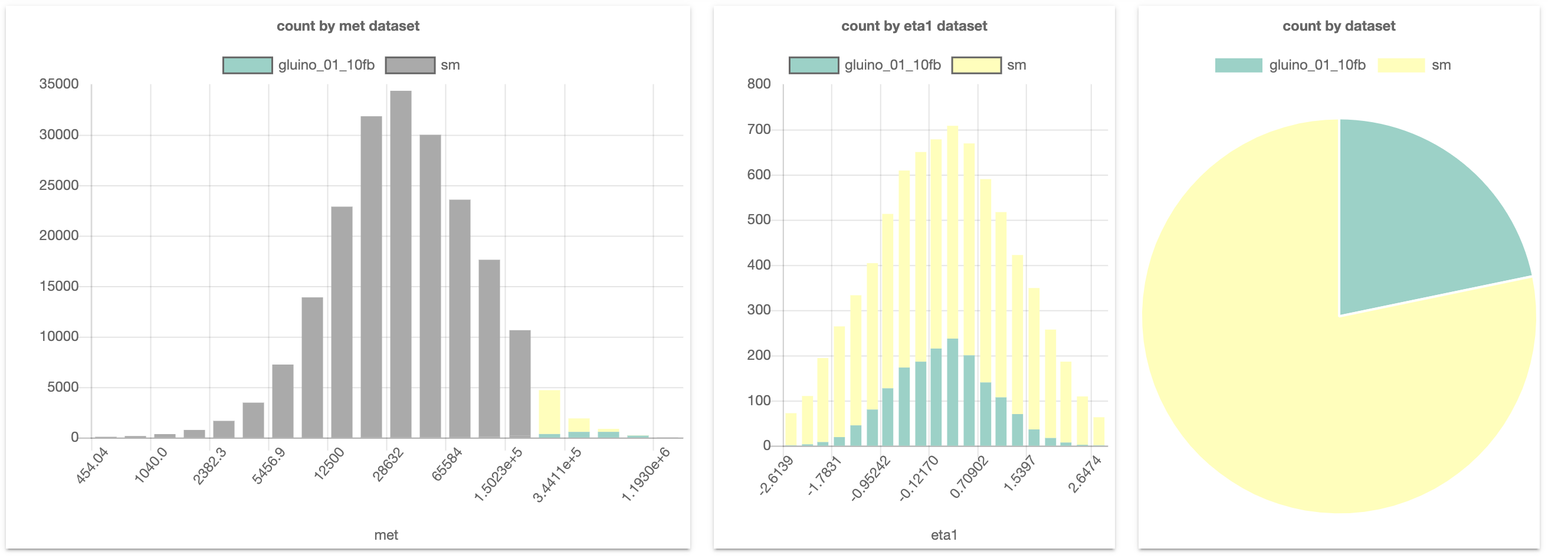Toggle gluino_01_10fb legend swatch in met chart
Viewport: 1548px width, 558px height.
point(248,65)
